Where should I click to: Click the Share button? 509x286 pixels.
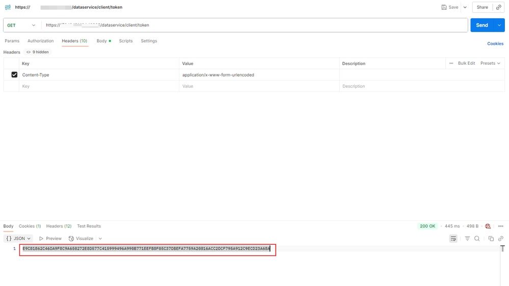483,7
